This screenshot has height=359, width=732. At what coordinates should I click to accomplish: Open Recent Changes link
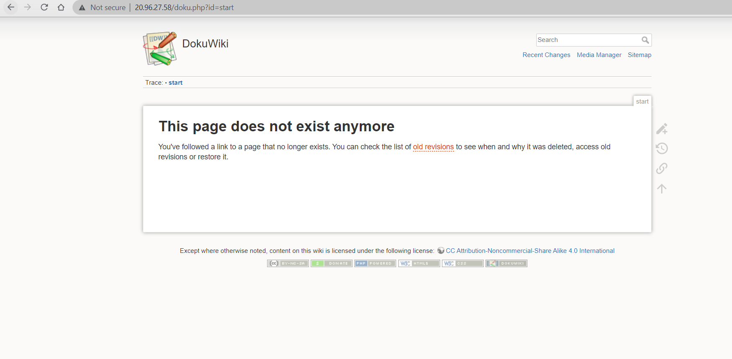click(x=546, y=55)
